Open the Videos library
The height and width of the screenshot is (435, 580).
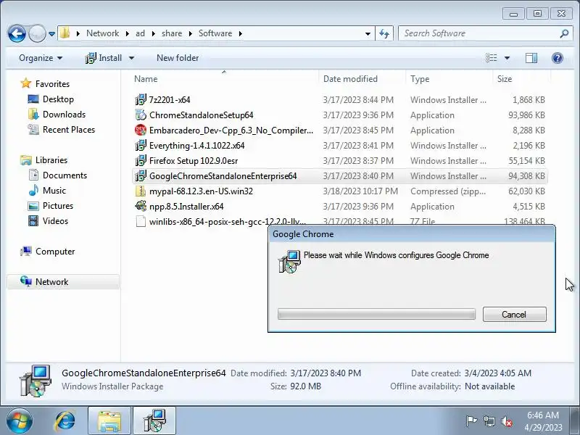(55, 221)
